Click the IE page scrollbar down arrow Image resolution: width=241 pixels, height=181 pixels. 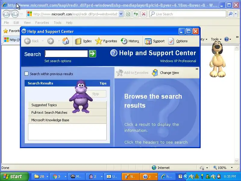[x=237, y=160]
